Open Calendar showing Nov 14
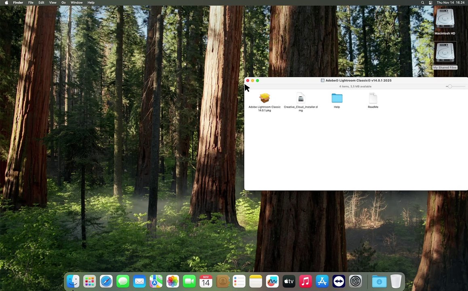Screen dimensions: 468x291 (x=205, y=281)
